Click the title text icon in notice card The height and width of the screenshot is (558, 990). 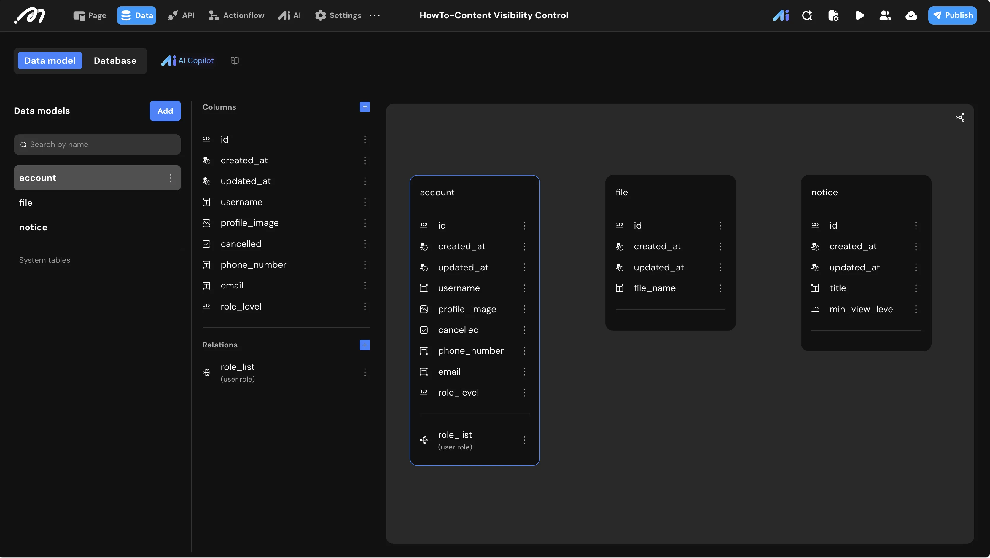815,288
